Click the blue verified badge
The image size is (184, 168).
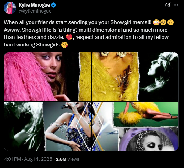pos(54,5)
